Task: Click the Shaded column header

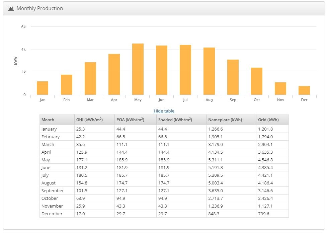Action: pyautogui.click(x=175, y=120)
